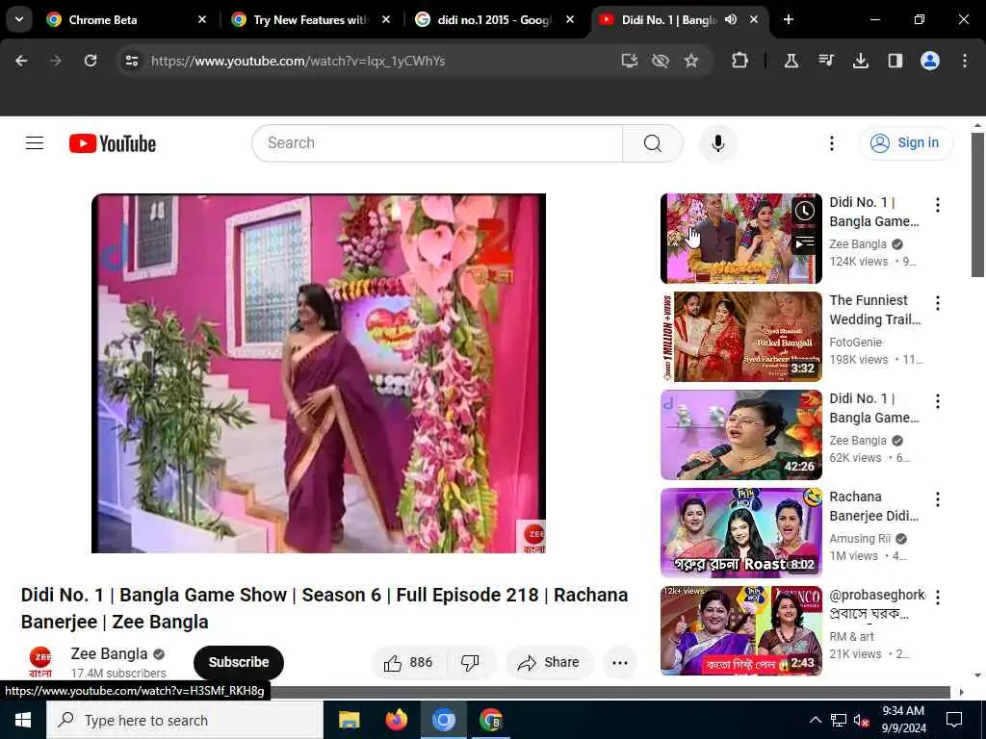
Task: Open Chrome downloads
Action: tap(860, 61)
